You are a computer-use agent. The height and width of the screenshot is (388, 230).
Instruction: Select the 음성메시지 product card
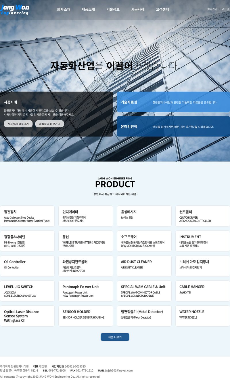click(144, 216)
